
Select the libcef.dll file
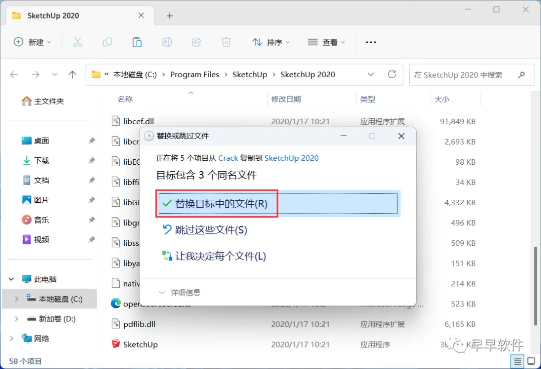138,121
